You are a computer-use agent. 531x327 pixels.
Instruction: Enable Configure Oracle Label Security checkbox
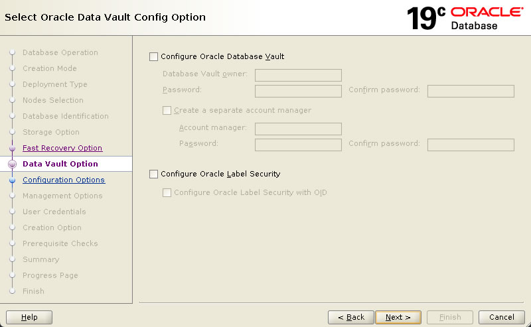[154, 174]
